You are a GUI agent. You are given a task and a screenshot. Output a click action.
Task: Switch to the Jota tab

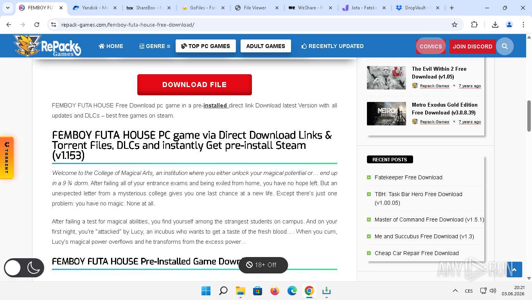point(364,8)
